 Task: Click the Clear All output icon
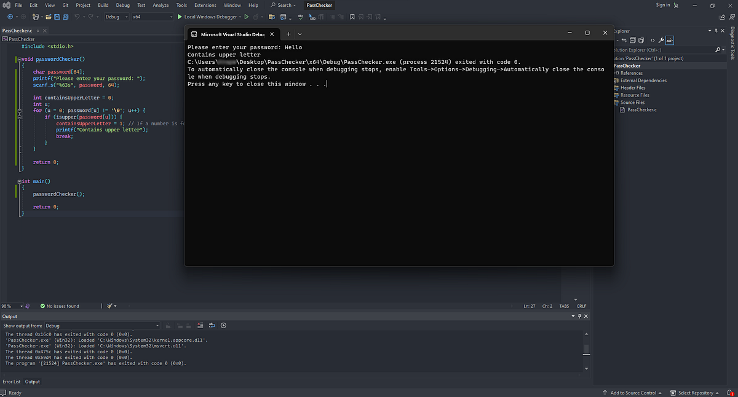click(x=200, y=325)
